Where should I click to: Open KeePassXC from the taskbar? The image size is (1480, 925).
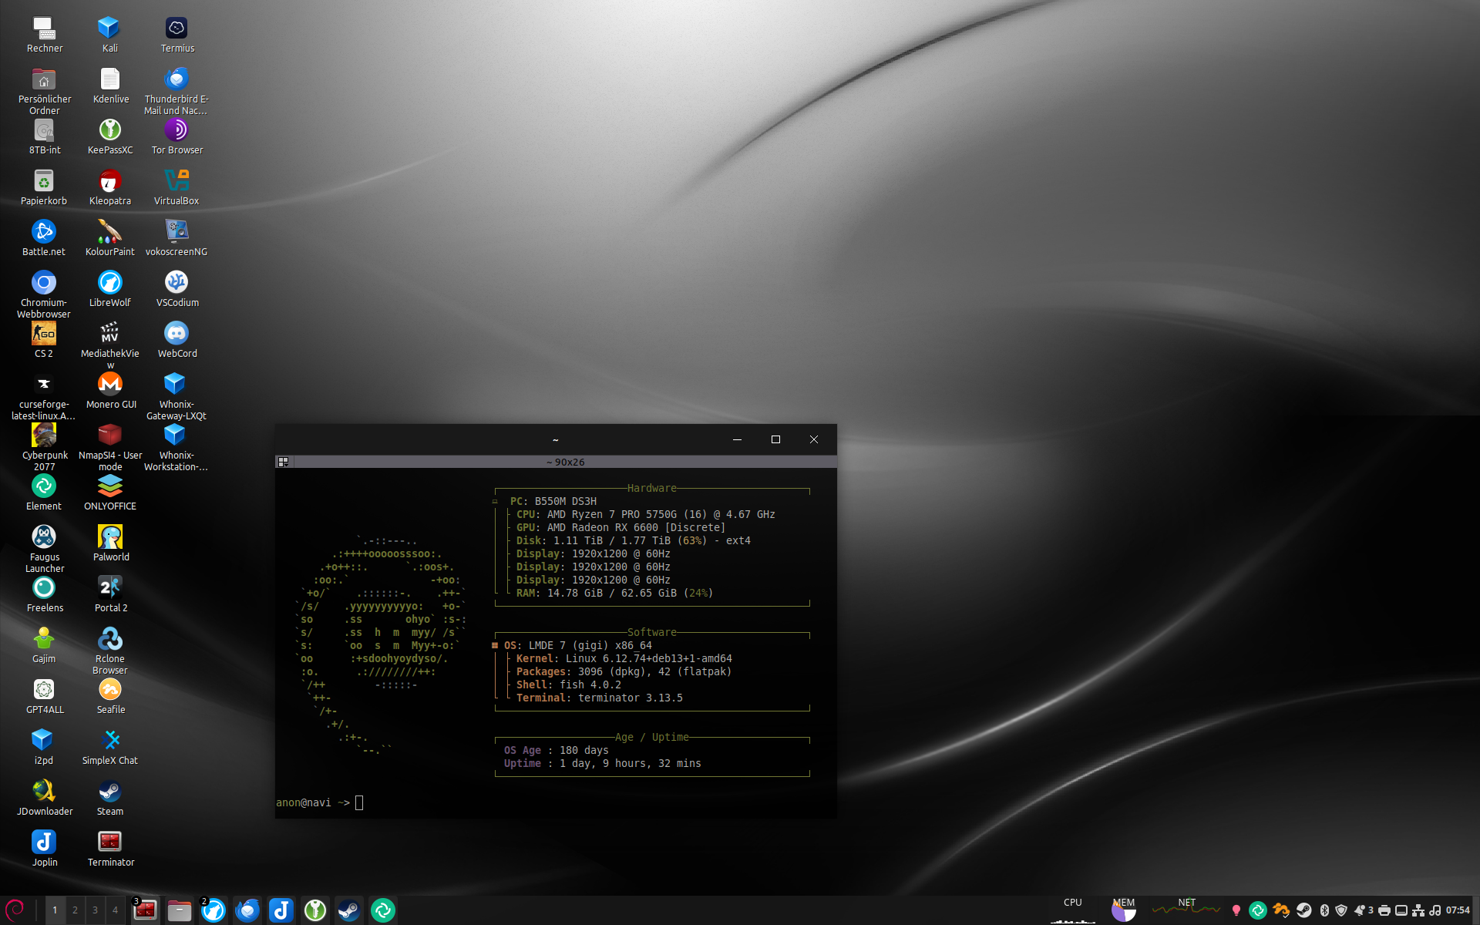[x=314, y=910]
